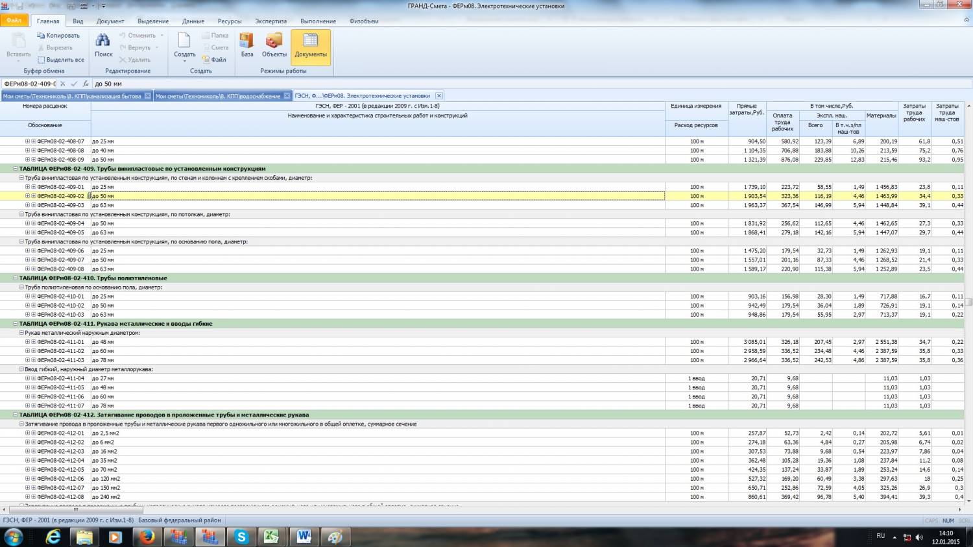Screen dimensions: 973x547
Task: Switch to the Ресурсы ribbon tab
Action: pyautogui.click(x=230, y=21)
